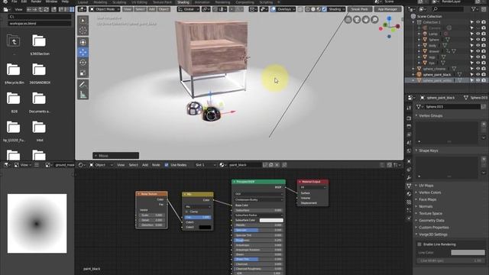Image resolution: width=489 pixels, height=275 pixels.
Task: Toggle visibility eye for Lamp
Action: click(x=478, y=34)
